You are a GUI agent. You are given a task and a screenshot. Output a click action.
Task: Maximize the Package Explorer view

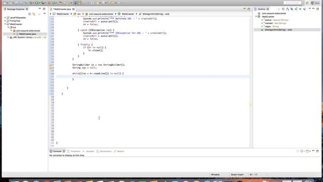coord(44,9)
